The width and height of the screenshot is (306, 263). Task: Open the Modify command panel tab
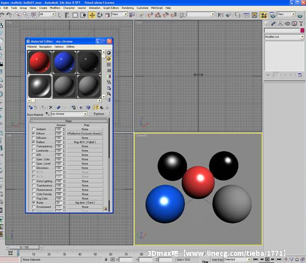[x=273, y=24]
